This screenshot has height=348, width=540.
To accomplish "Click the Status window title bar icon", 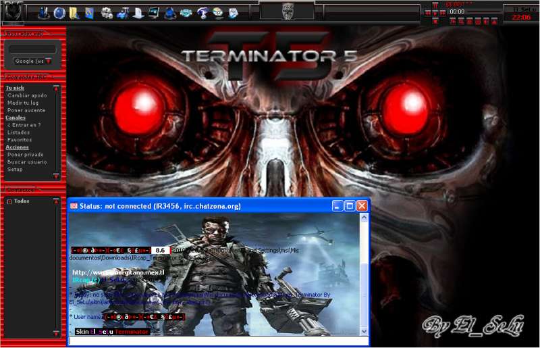I will click(x=74, y=206).
